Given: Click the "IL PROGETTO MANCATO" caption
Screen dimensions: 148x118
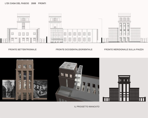Looking at the screenshot, I should pyautogui.click(x=87, y=106).
